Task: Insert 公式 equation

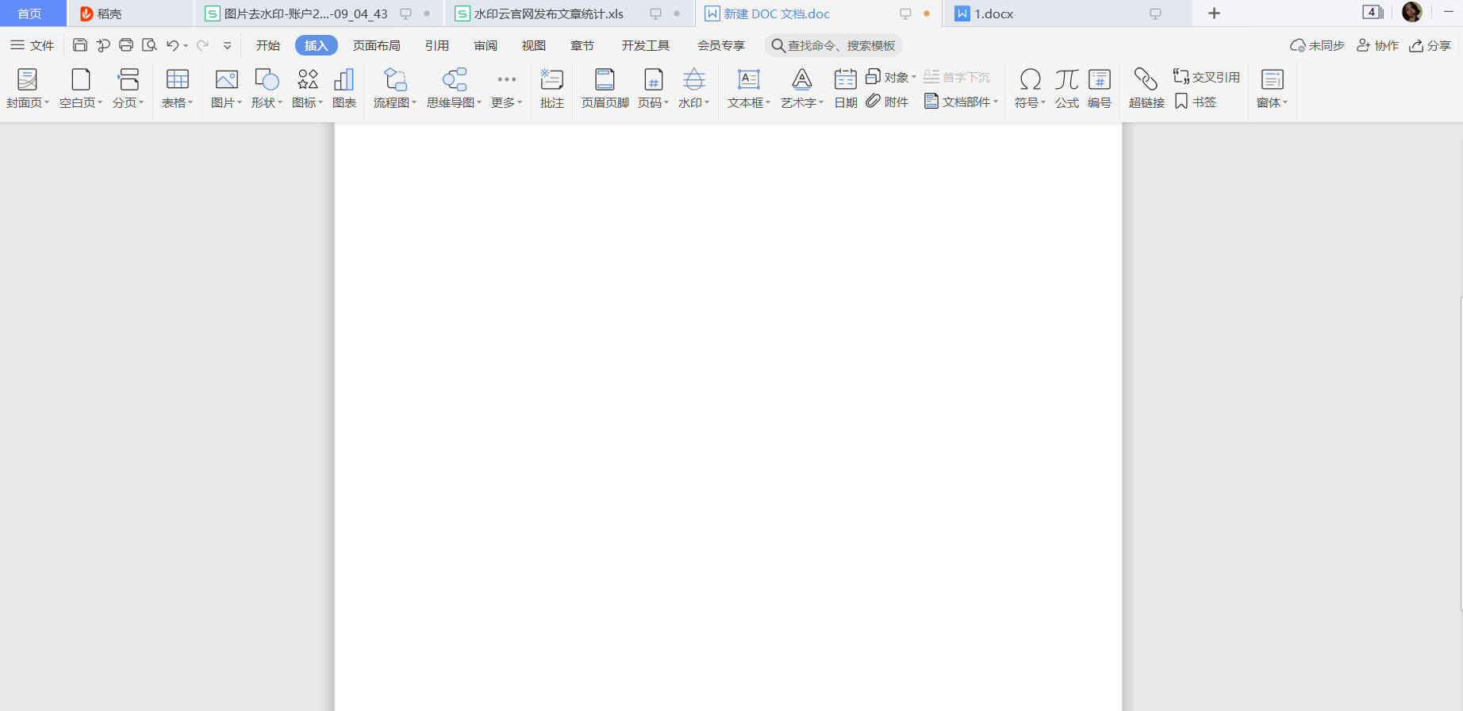Action: [x=1066, y=88]
